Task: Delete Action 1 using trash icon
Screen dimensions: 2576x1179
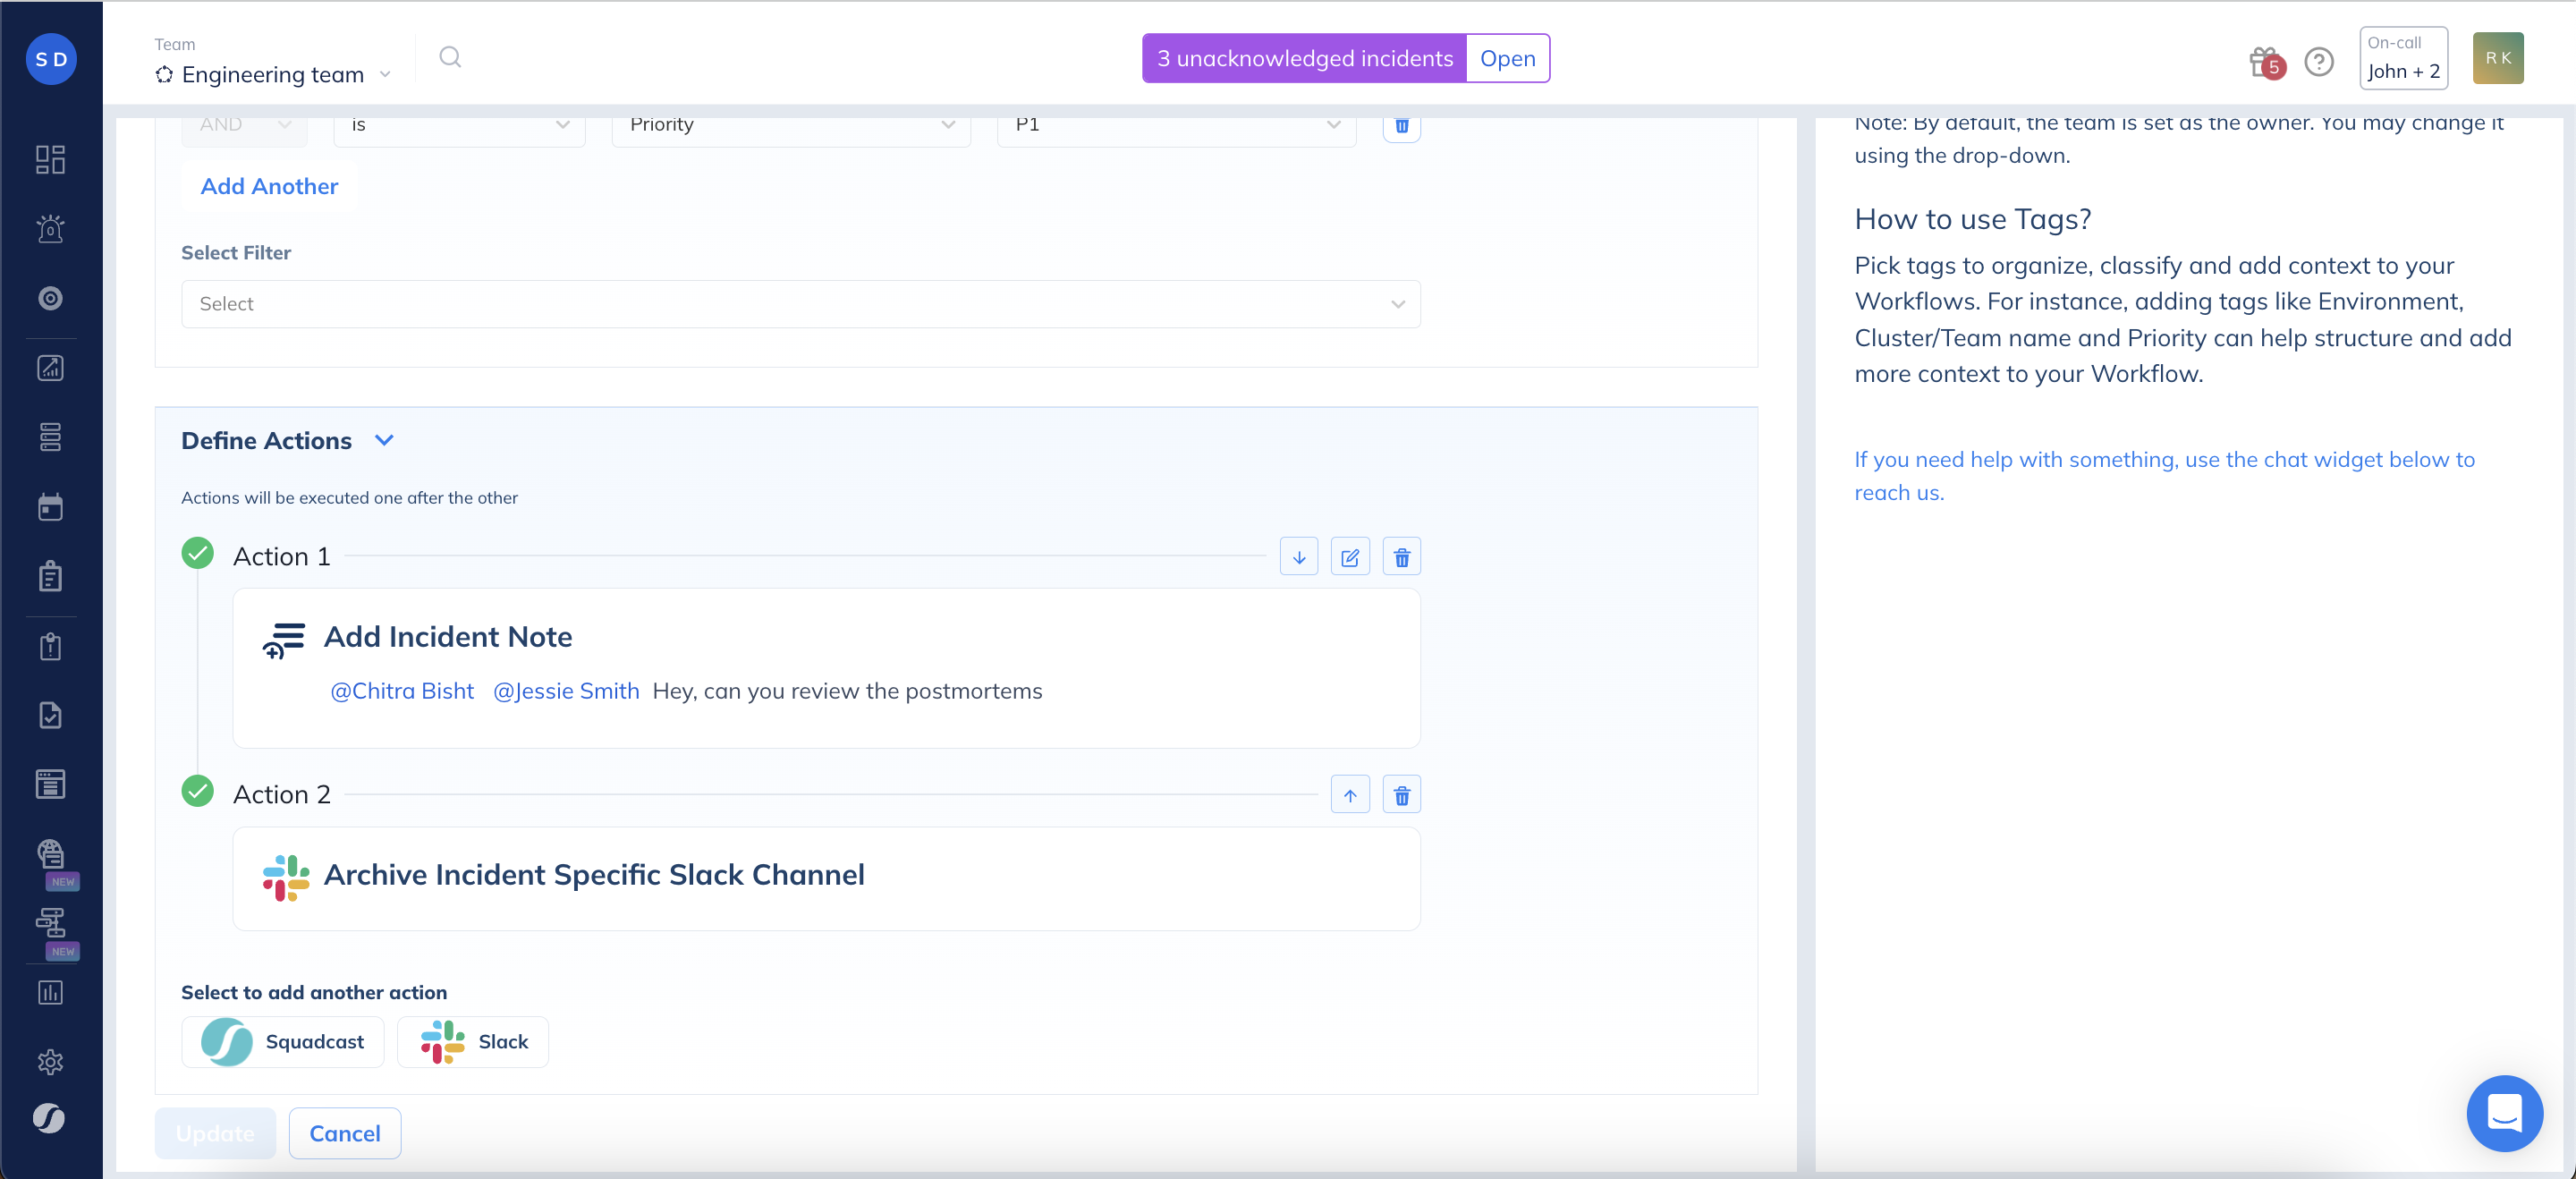Action: 1401,557
